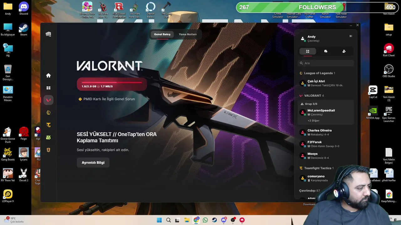The height and width of the screenshot is (225, 401).
Task: Select the friends list tab in social panel
Action: [x=308, y=51]
